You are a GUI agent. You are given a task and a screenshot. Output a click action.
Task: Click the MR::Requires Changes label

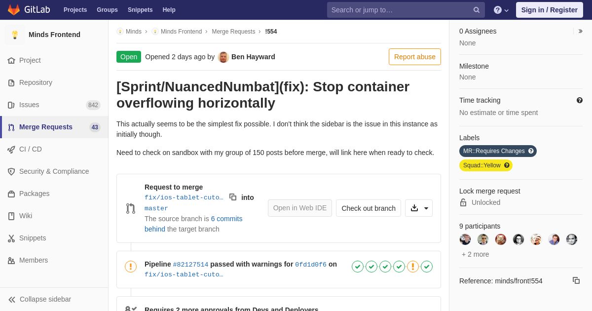pyautogui.click(x=493, y=151)
